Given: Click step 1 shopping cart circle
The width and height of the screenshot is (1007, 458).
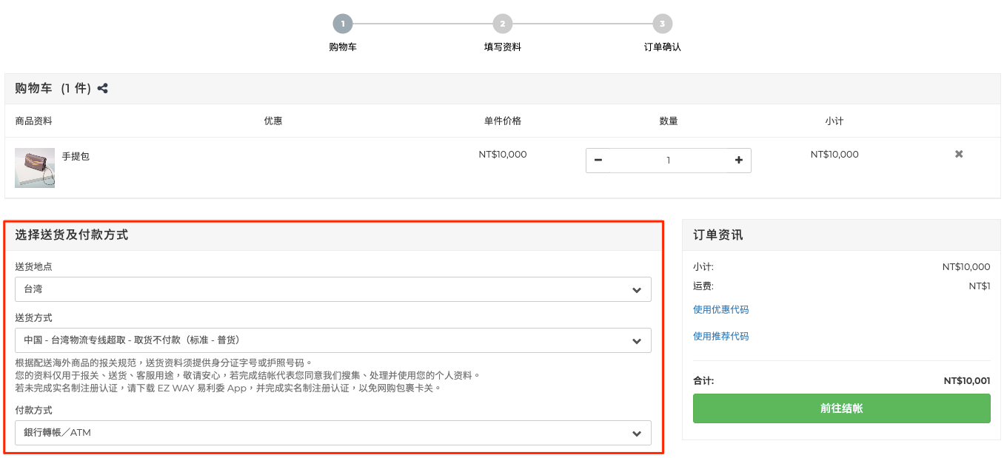Looking at the screenshot, I should [343, 24].
